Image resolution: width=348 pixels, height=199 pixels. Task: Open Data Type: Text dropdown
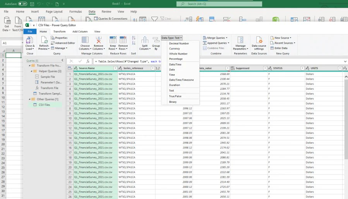point(172,38)
